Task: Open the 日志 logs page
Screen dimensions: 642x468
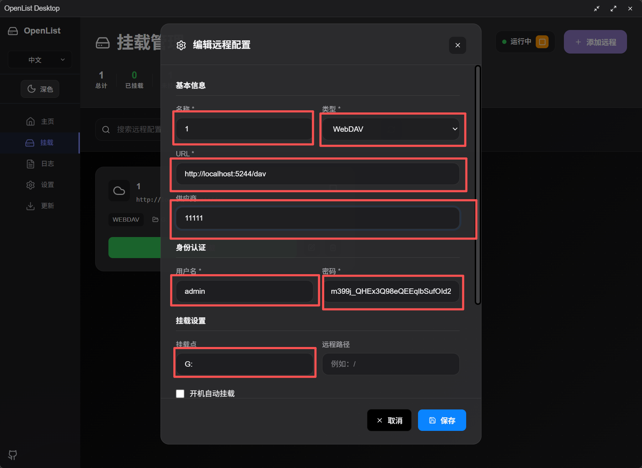Action: point(40,163)
